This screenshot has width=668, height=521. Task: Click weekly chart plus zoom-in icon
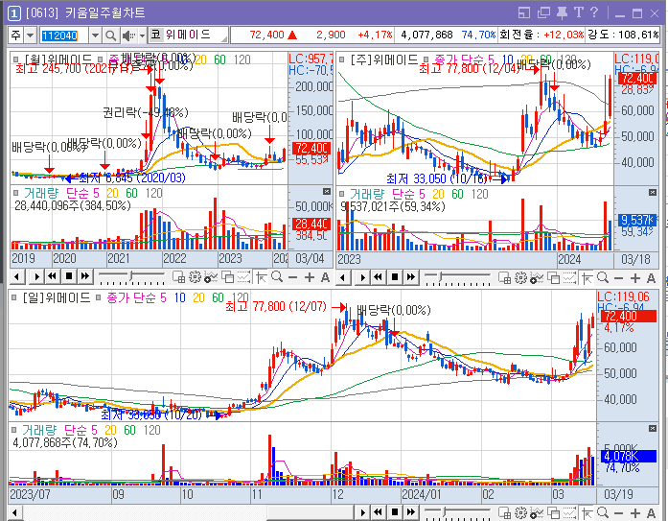coord(635,278)
